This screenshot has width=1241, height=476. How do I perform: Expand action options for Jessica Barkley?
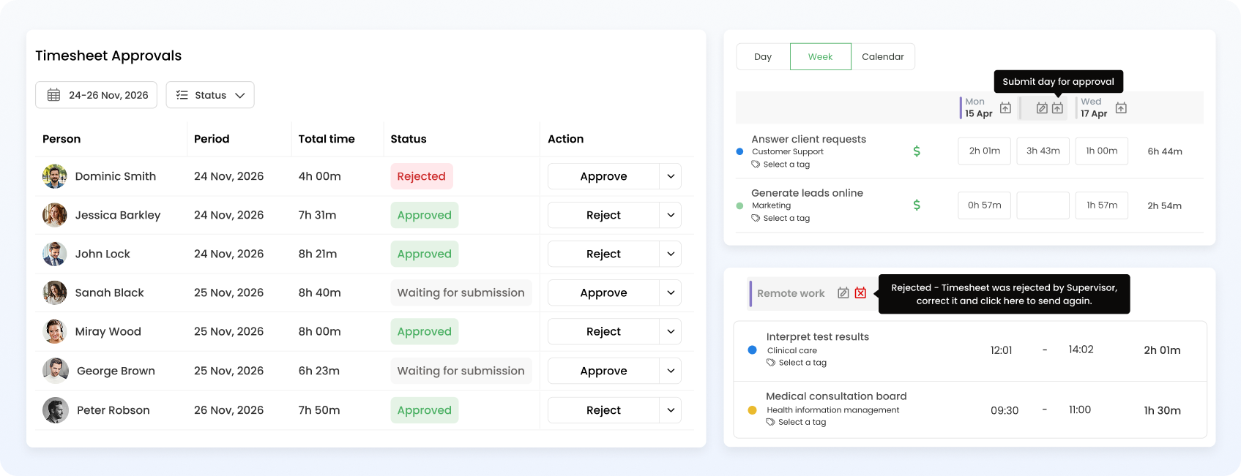click(671, 215)
